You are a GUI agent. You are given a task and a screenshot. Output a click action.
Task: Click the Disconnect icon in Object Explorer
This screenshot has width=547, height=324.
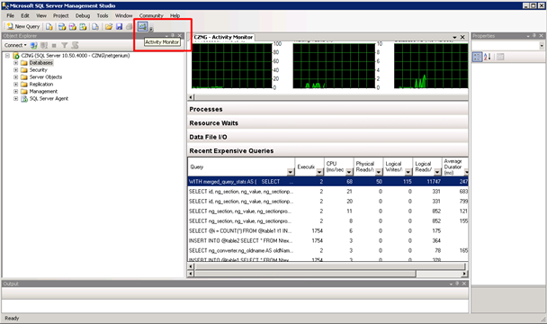44,45
